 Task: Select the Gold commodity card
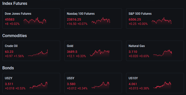click(x=93, y=51)
